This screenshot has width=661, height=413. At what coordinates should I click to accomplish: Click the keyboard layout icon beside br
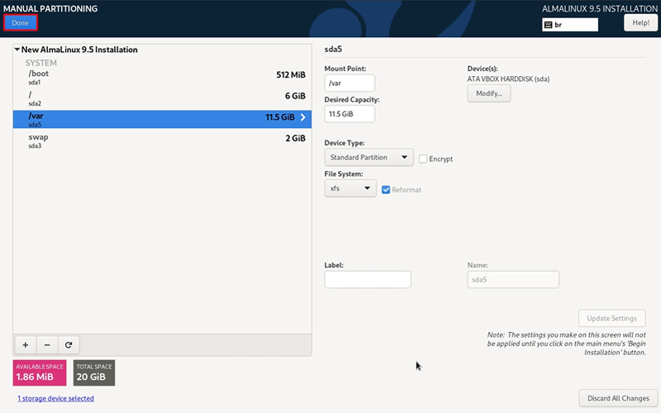click(548, 25)
